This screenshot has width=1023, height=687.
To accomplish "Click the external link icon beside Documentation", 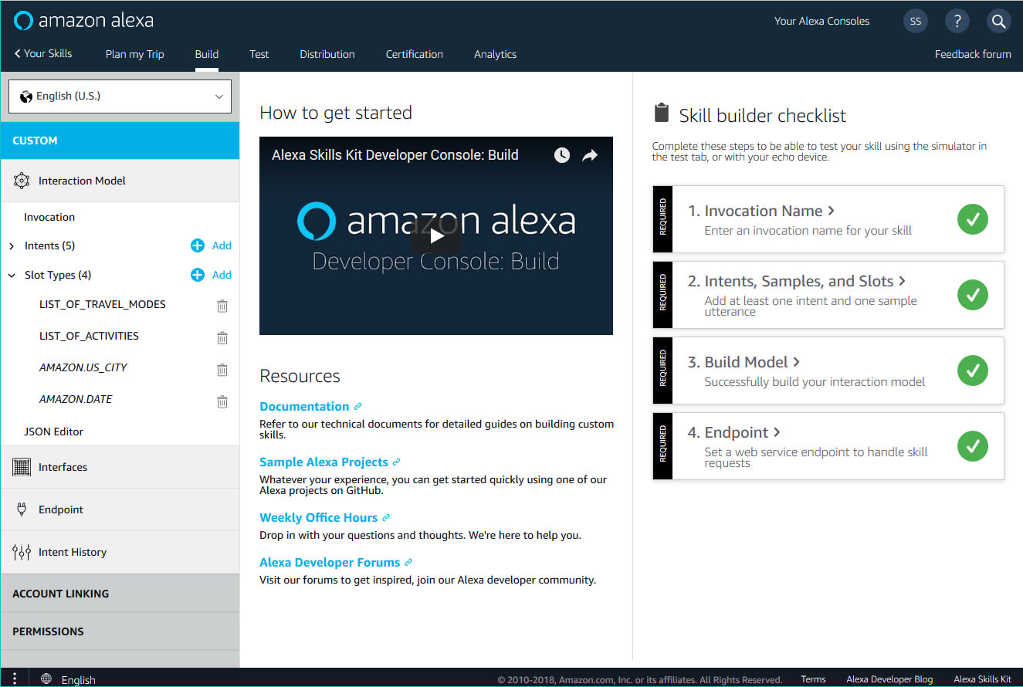I will click(357, 407).
